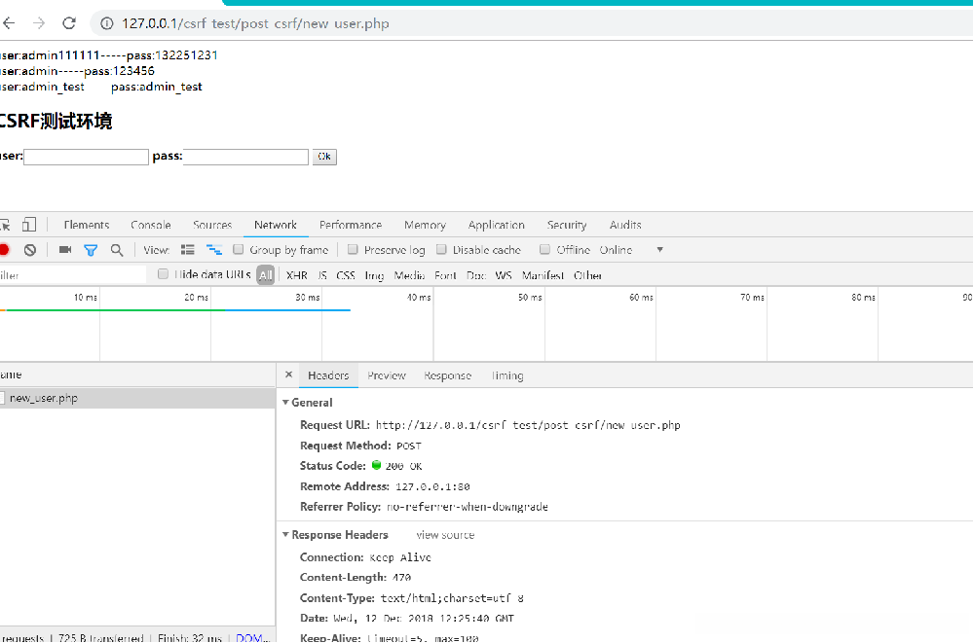Click the inspect element selector icon
Image resolution: width=974 pixels, height=643 pixels.
pos(5,225)
